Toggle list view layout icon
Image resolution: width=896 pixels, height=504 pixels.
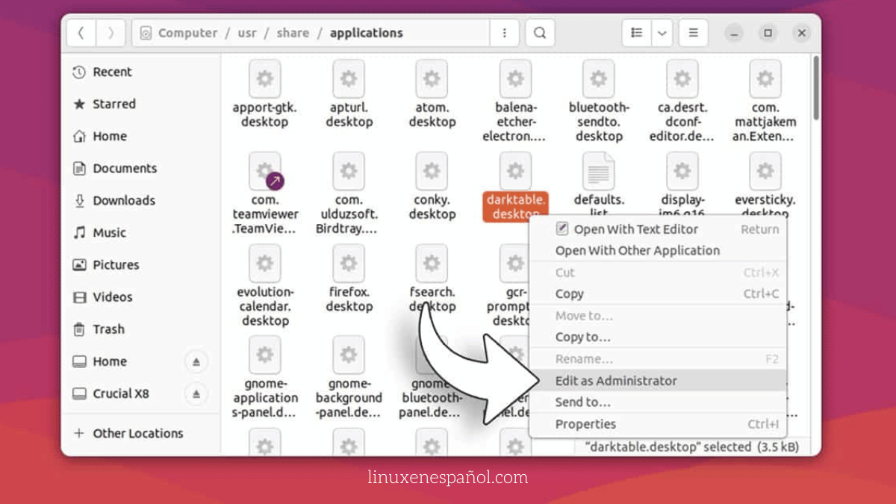click(637, 33)
